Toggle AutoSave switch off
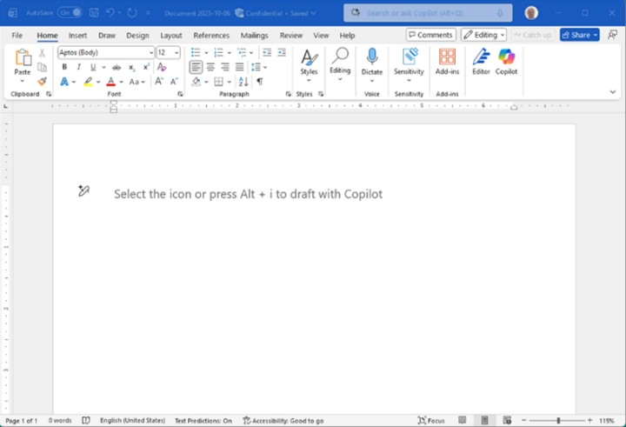Screen dimensions: 626x427 coord(70,12)
